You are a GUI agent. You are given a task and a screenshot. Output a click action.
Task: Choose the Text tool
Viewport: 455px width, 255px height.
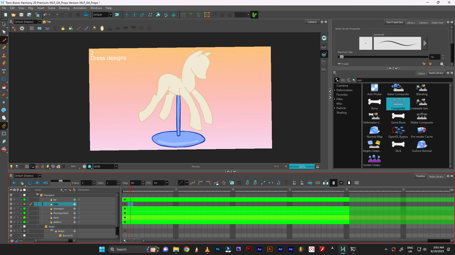(4, 71)
